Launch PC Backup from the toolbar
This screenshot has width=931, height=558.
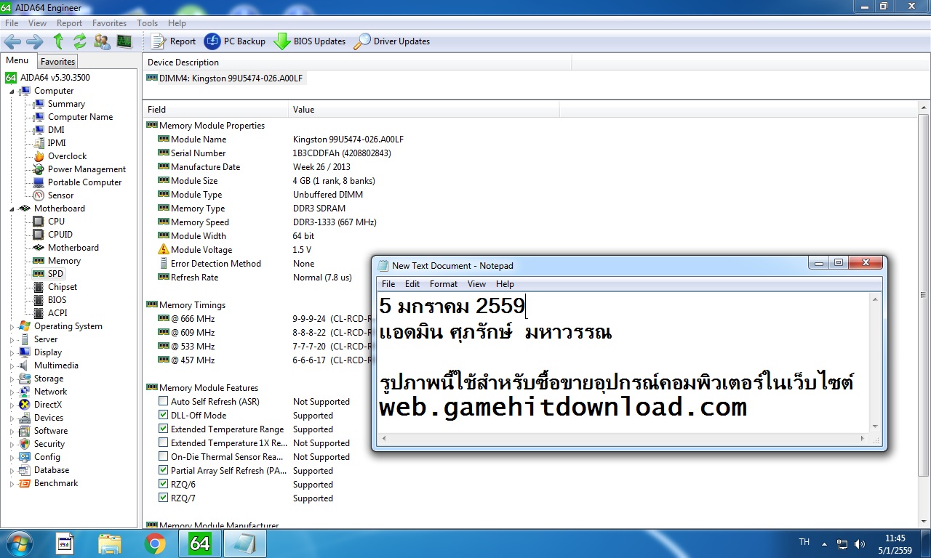coord(235,41)
